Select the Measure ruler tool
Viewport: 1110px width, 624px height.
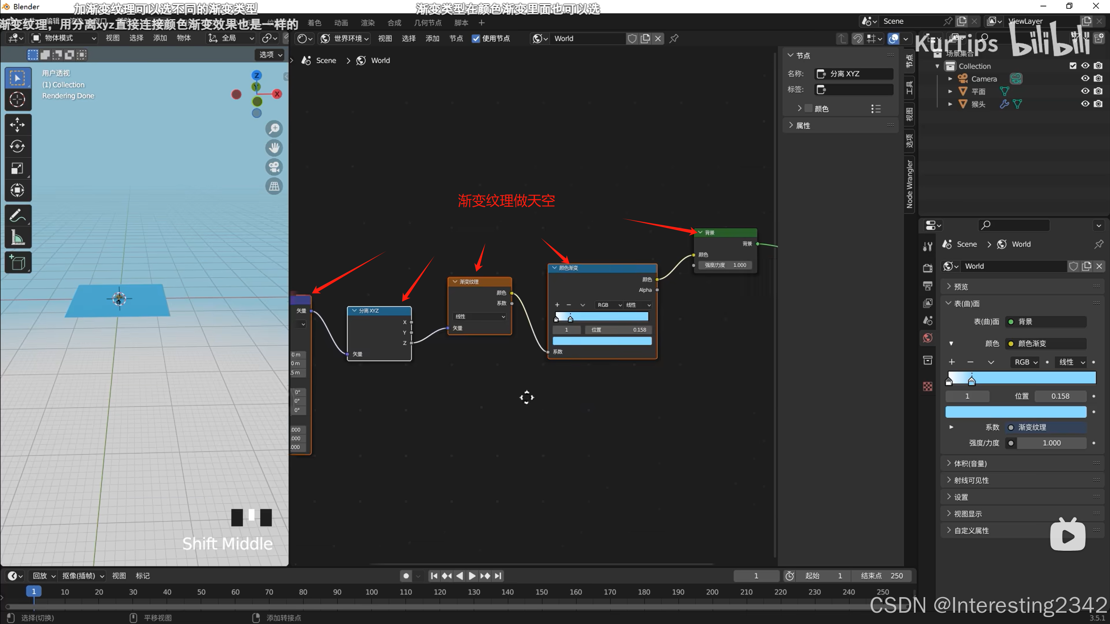[x=17, y=237]
